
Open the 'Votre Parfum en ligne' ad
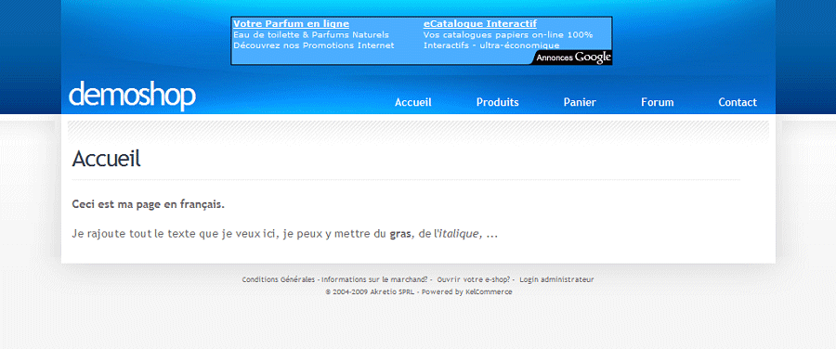(x=291, y=24)
